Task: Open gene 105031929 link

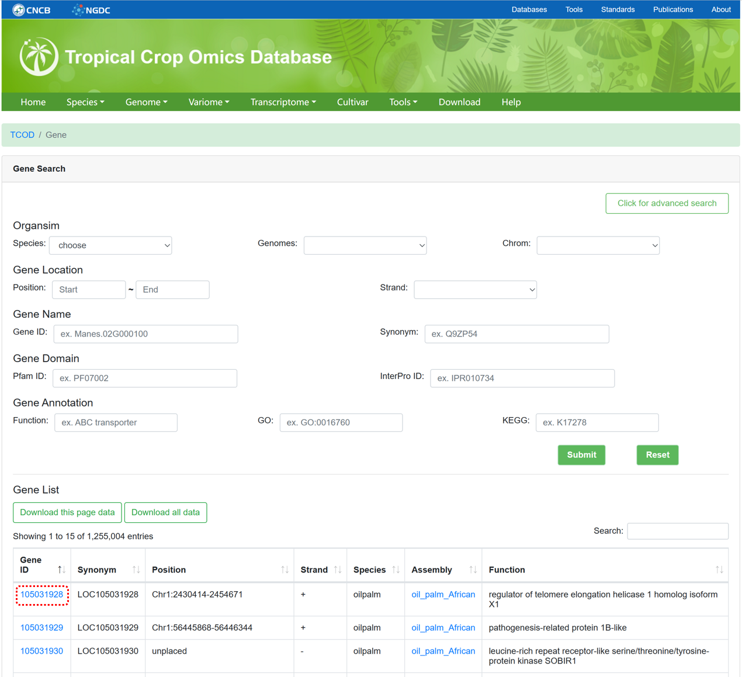Action: pyautogui.click(x=41, y=628)
